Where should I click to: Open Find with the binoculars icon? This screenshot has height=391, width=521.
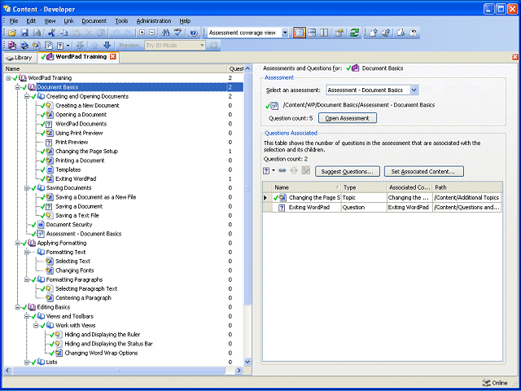click(x=166, y=33)
